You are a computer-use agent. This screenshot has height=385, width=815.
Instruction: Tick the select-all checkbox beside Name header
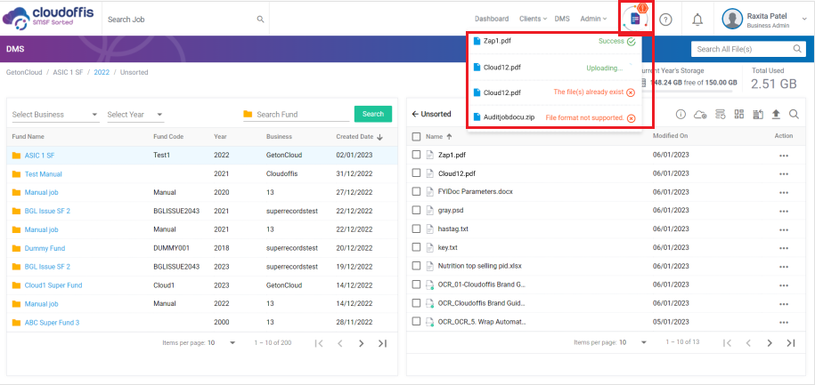point(416,137)
